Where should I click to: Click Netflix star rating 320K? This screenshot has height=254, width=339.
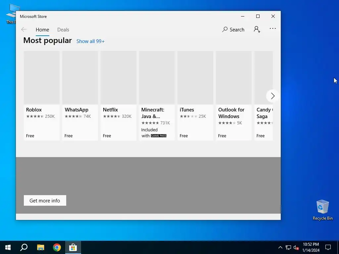pyautogui.click(x=117, y=116)
